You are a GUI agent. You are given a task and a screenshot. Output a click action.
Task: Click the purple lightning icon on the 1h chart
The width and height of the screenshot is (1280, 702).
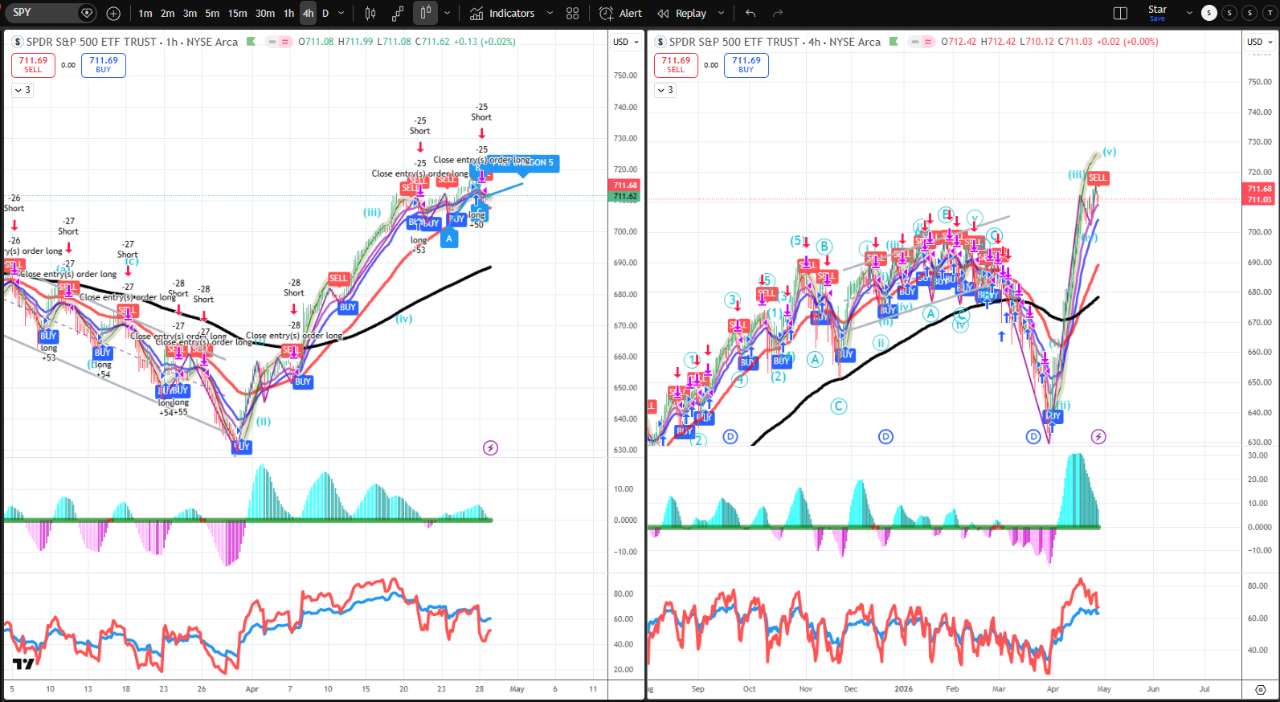pyautogui.click(x=490, y=447)
